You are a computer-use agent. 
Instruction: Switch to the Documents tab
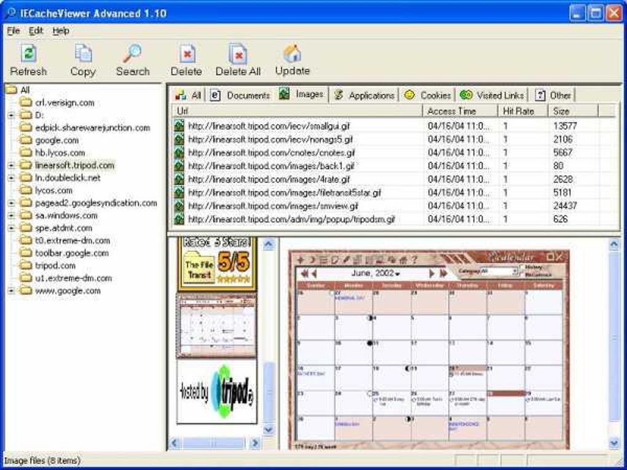pos(240,95)
